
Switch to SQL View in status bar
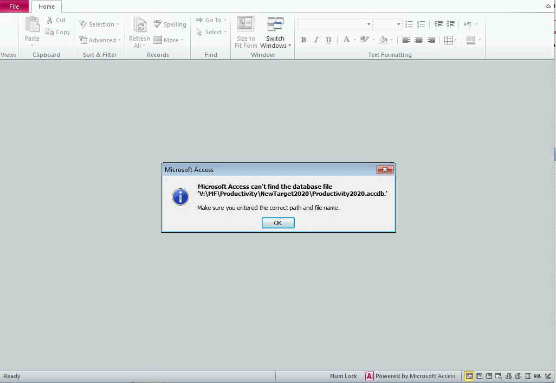coord(537,376)
